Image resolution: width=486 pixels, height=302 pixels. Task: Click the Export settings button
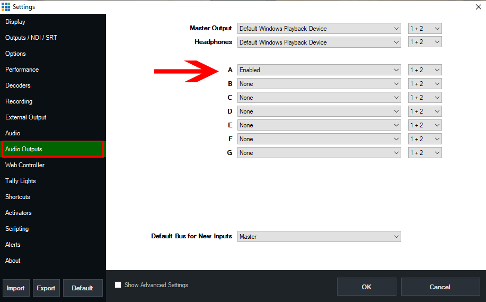point(46,288)
